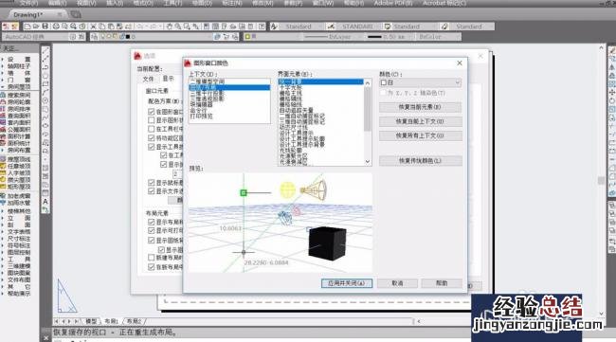Click the Help question mark toolbar icon
The height and width of the screenshot is (342, 616).
click(x=262, y=27)
